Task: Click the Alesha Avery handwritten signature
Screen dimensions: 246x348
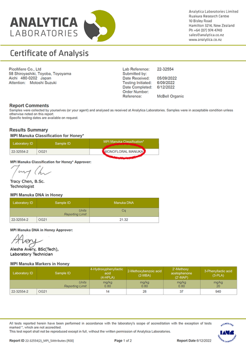Action: click(x=27, y=241)
